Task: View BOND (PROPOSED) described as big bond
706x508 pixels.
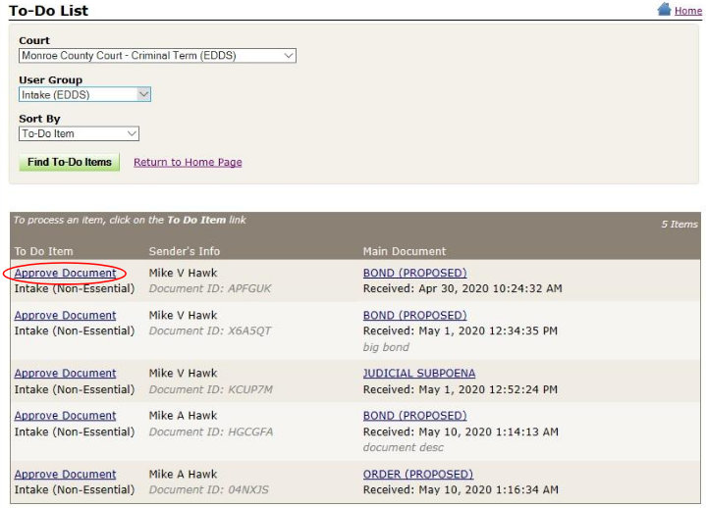Action: point(414,315)
